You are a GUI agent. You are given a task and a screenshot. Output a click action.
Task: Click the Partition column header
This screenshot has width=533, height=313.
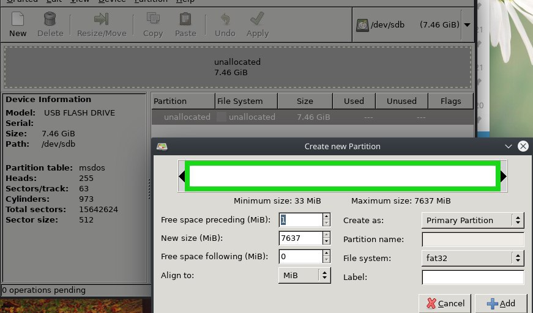tap(183, 101)
